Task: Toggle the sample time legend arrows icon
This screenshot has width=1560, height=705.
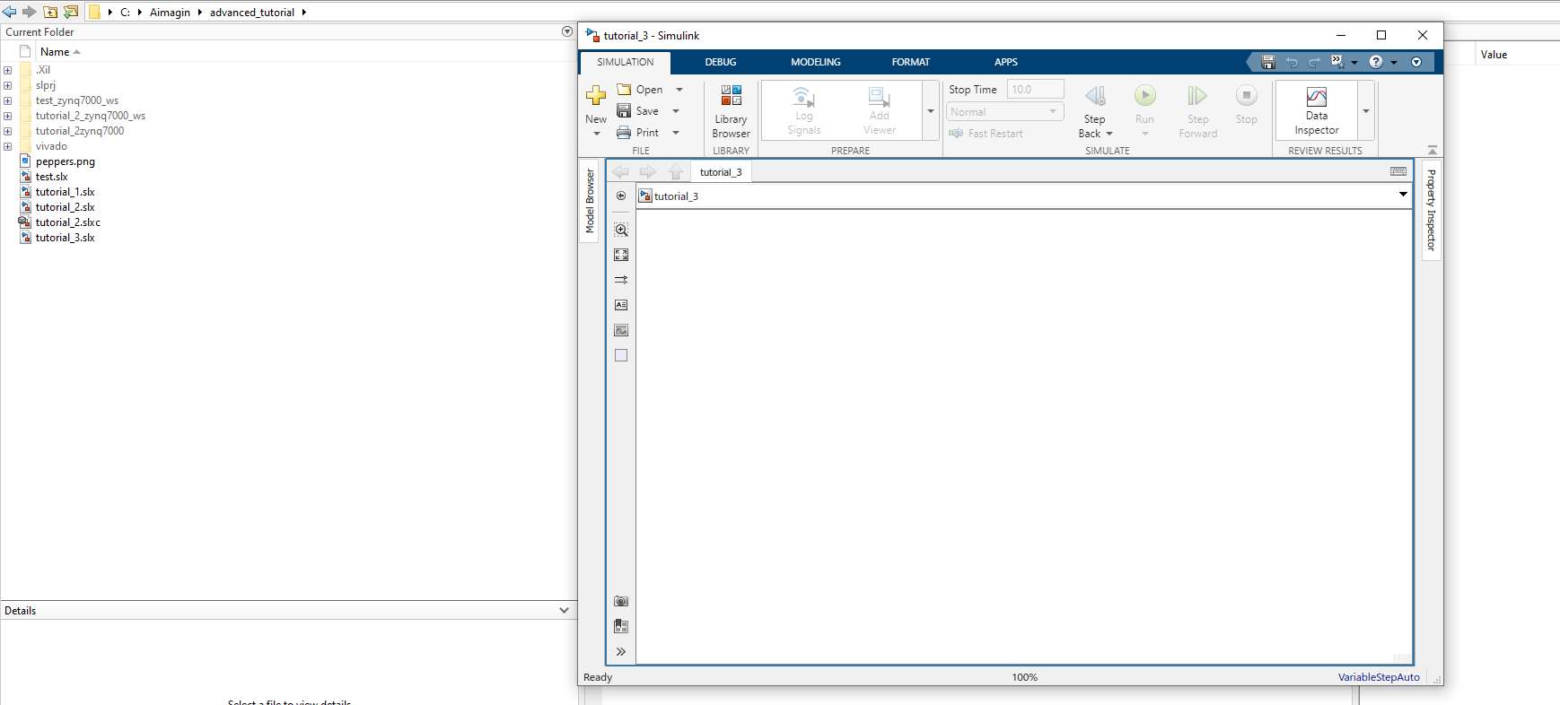Action: click(x=621, y=280)
